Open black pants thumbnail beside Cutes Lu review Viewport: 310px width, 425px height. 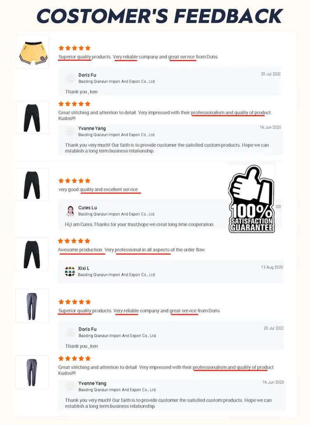(33, 184)
